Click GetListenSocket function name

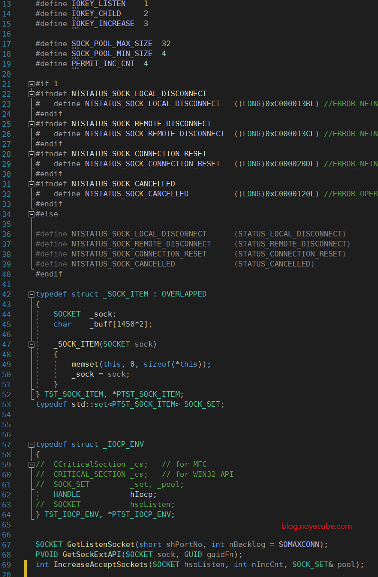point(101,544)
